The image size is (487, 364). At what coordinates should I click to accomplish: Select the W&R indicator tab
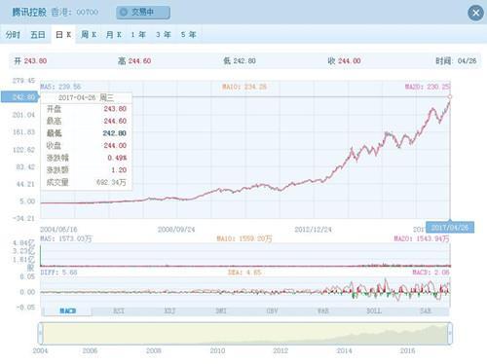(322, 310)
